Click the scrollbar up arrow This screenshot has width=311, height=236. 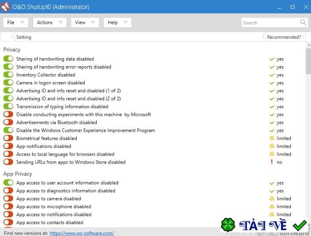point(308,45)
